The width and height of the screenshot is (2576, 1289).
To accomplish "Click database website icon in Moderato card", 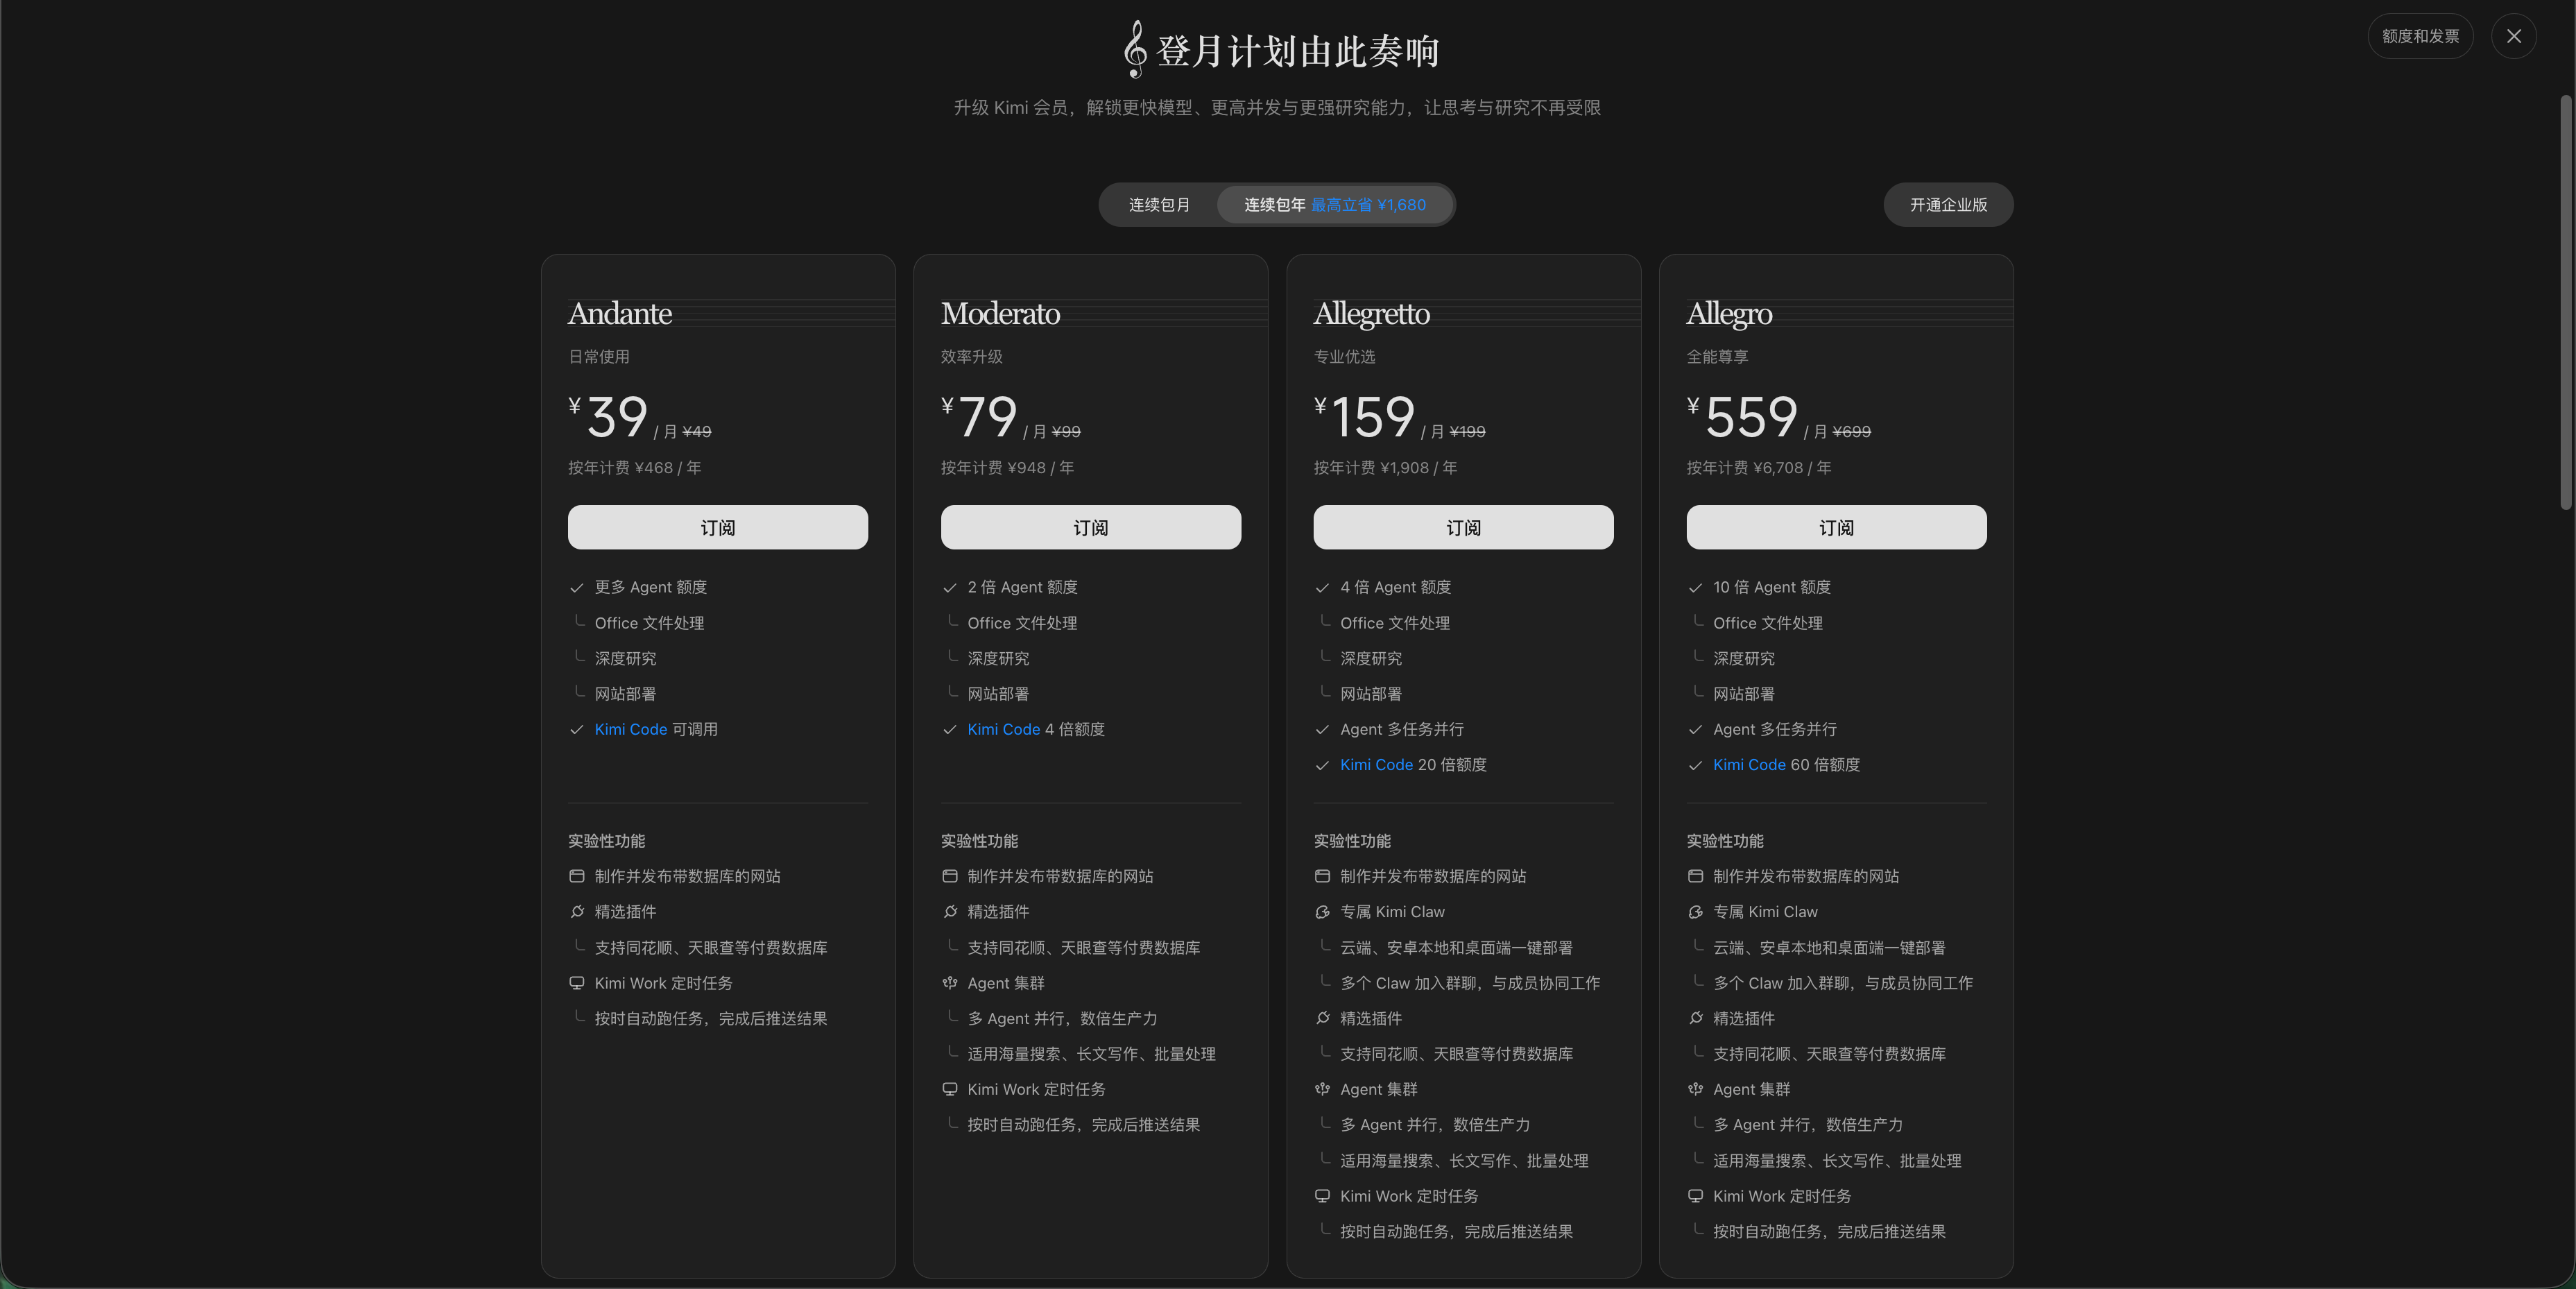I will (x=950, y=876).
